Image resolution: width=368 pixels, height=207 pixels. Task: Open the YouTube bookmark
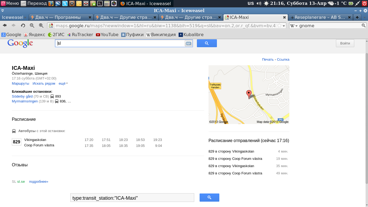point(107,34)
